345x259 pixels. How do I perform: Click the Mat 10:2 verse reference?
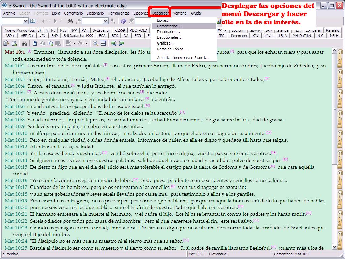click(14, 66)
